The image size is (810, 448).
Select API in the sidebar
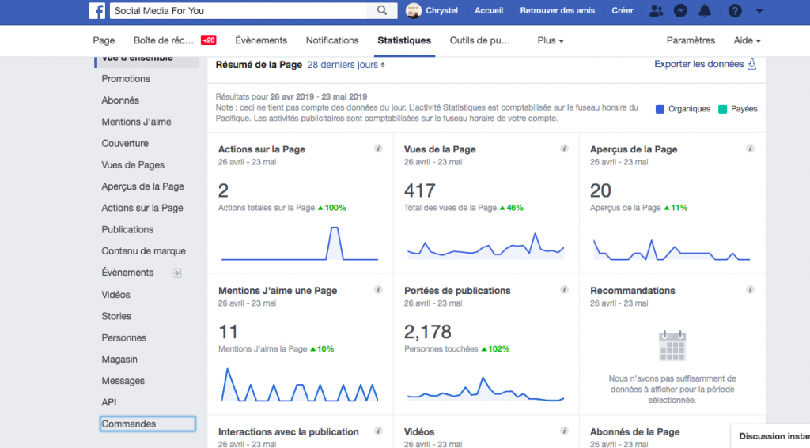pyautogui.click(x=109, y=402)
